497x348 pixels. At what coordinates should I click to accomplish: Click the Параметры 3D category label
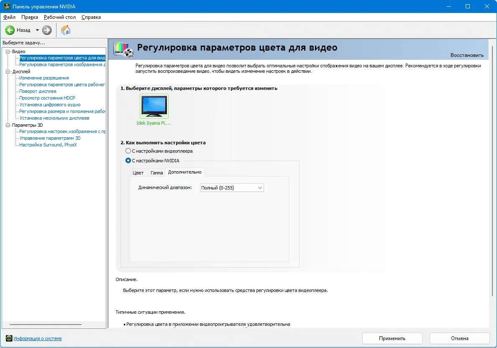(27, 125)
